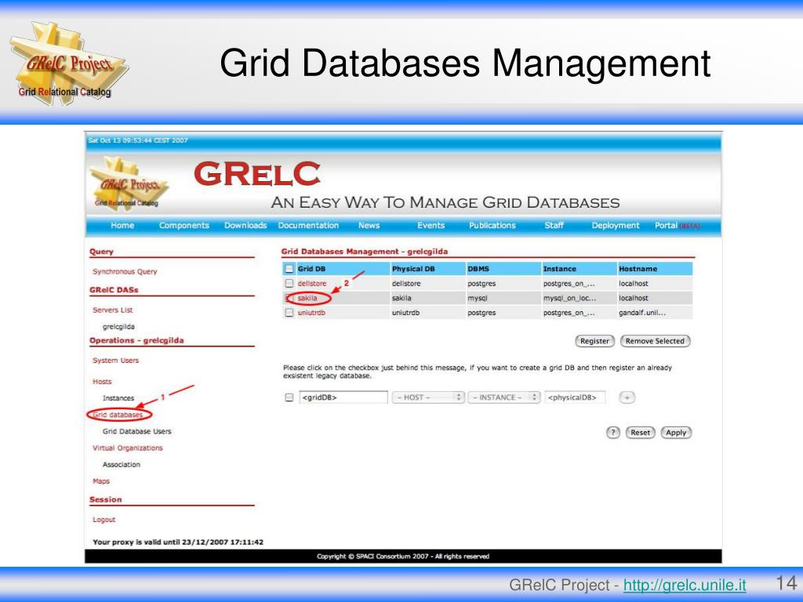The width and height of the screenshot is (803, 602).
Task: Click the Logout link
Action: click(x=104, y=520)
